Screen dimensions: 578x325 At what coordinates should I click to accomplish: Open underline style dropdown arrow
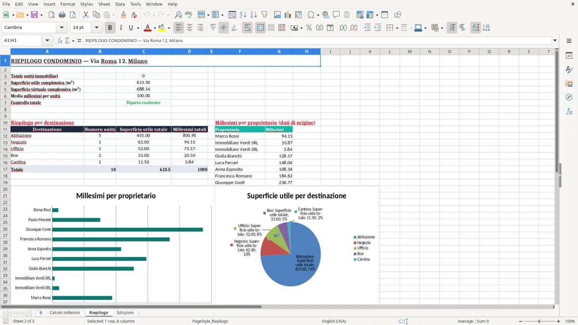pos(137,28)
